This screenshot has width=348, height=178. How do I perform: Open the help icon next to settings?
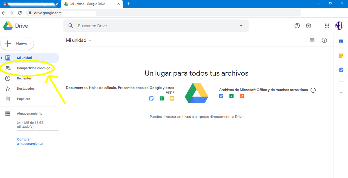coord(297,25)
